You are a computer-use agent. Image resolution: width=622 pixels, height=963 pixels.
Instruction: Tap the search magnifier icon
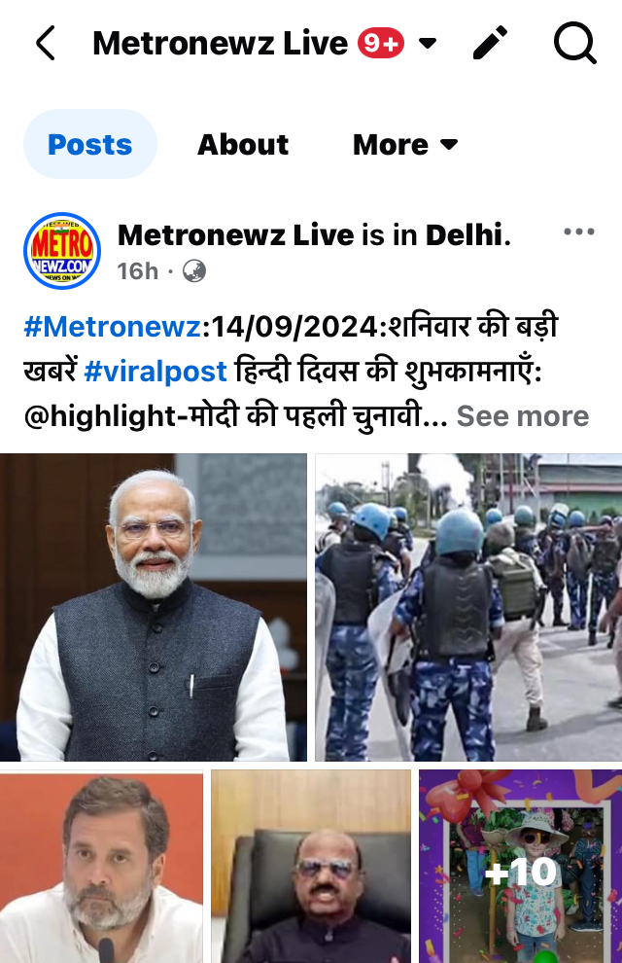tap(574, 43)
